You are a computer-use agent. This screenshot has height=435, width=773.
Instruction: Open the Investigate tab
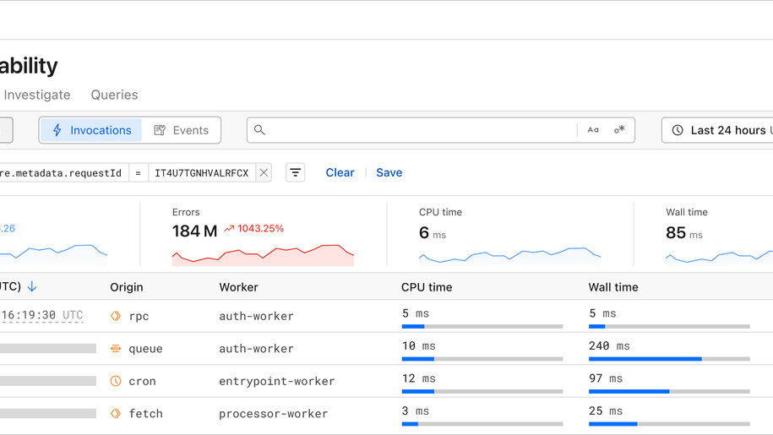click(37, 95)
